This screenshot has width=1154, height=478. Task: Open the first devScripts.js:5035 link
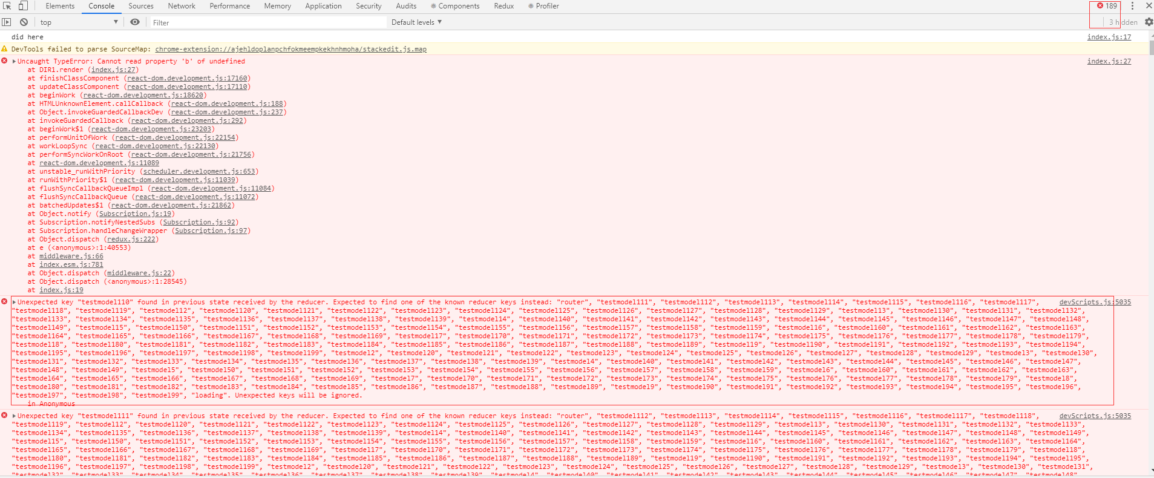pos(1095,302)
